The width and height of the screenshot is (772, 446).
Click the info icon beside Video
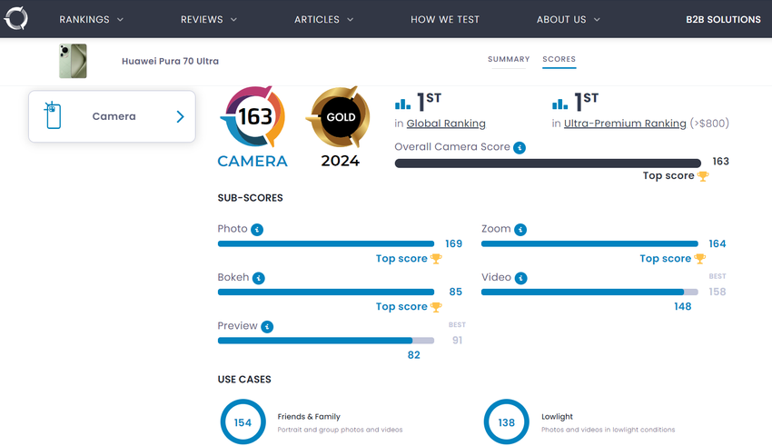(x=521, y=278)
